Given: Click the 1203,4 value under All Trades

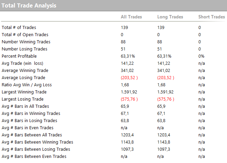Looking at the screenshot, I should (x=128, y=135).
